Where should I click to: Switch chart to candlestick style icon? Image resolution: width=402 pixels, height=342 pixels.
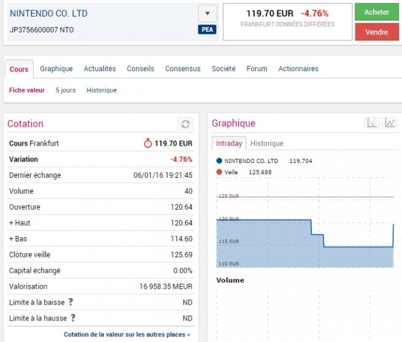coord(372,123)
